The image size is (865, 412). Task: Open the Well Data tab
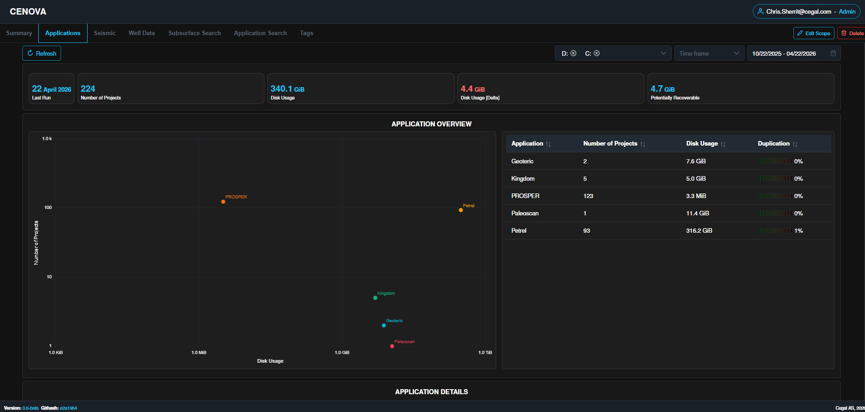click(x=142, y=33)
